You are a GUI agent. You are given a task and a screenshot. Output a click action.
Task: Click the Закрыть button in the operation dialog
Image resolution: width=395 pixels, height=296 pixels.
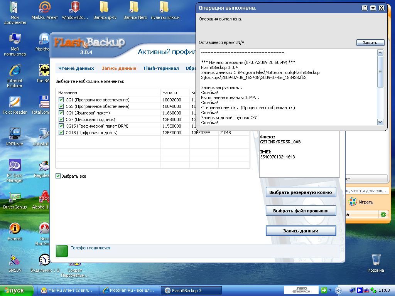tap(370, 42)
